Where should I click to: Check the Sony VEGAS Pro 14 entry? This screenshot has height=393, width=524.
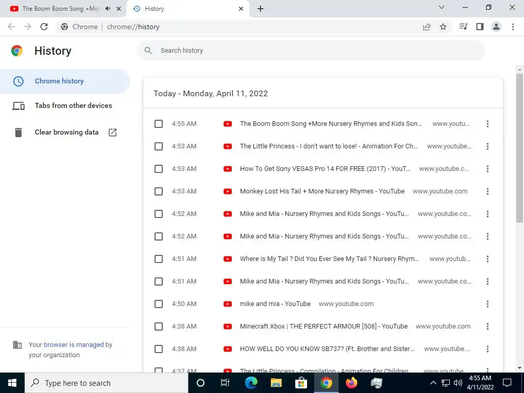(x=159, y=169)
